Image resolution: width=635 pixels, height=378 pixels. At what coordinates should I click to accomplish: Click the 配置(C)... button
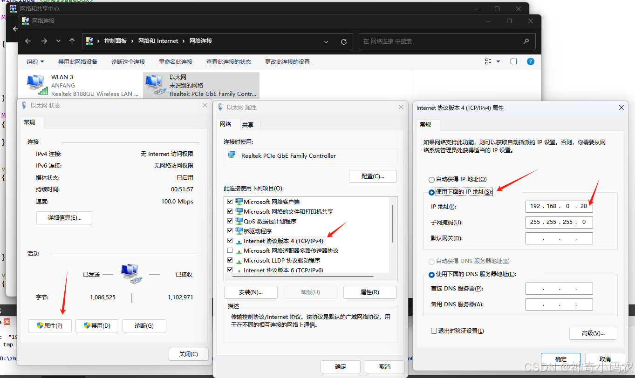point(373,176)
